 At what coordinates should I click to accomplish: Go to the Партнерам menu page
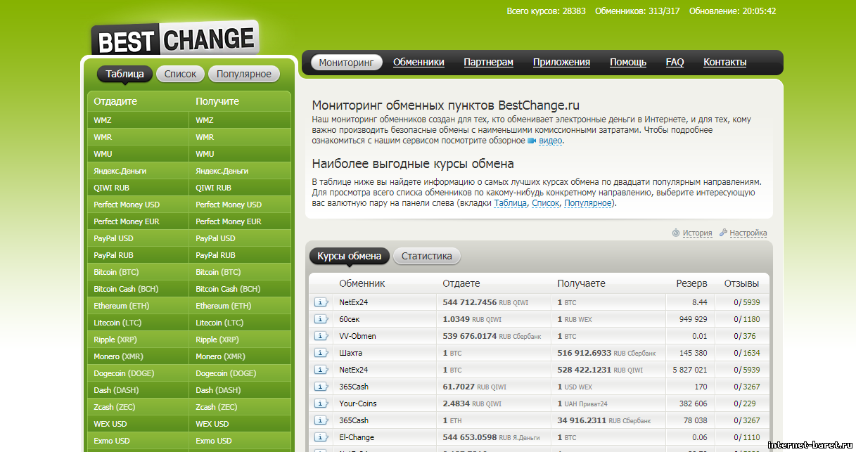[x=488, y=62]
